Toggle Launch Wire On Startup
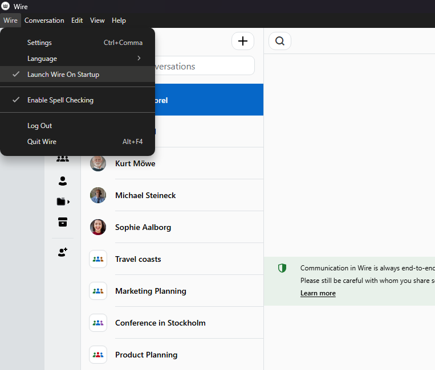 (x=78, y=74)
